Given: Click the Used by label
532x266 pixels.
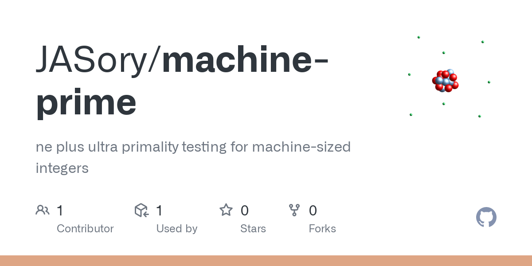Looking at the screenshot, I should pos(176,229).
